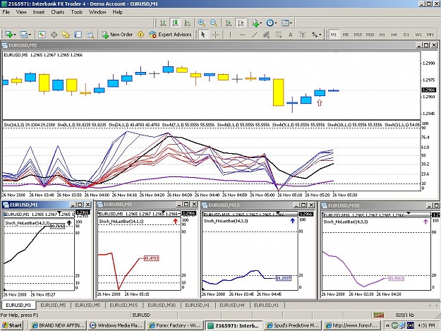This screenshot has width=441, height=331.
Task: Click the Periodicity clock icon
Action: (270, 23)
